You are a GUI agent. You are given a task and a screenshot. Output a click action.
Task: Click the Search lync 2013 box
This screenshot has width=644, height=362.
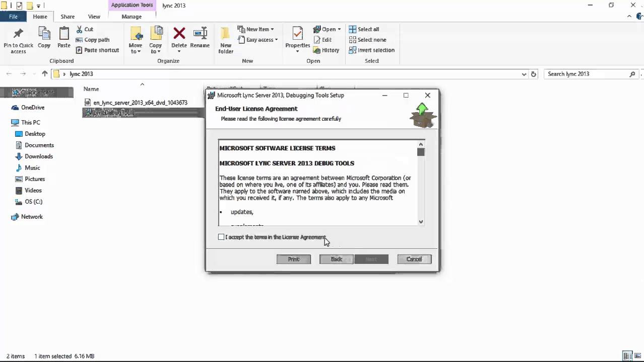591,74
